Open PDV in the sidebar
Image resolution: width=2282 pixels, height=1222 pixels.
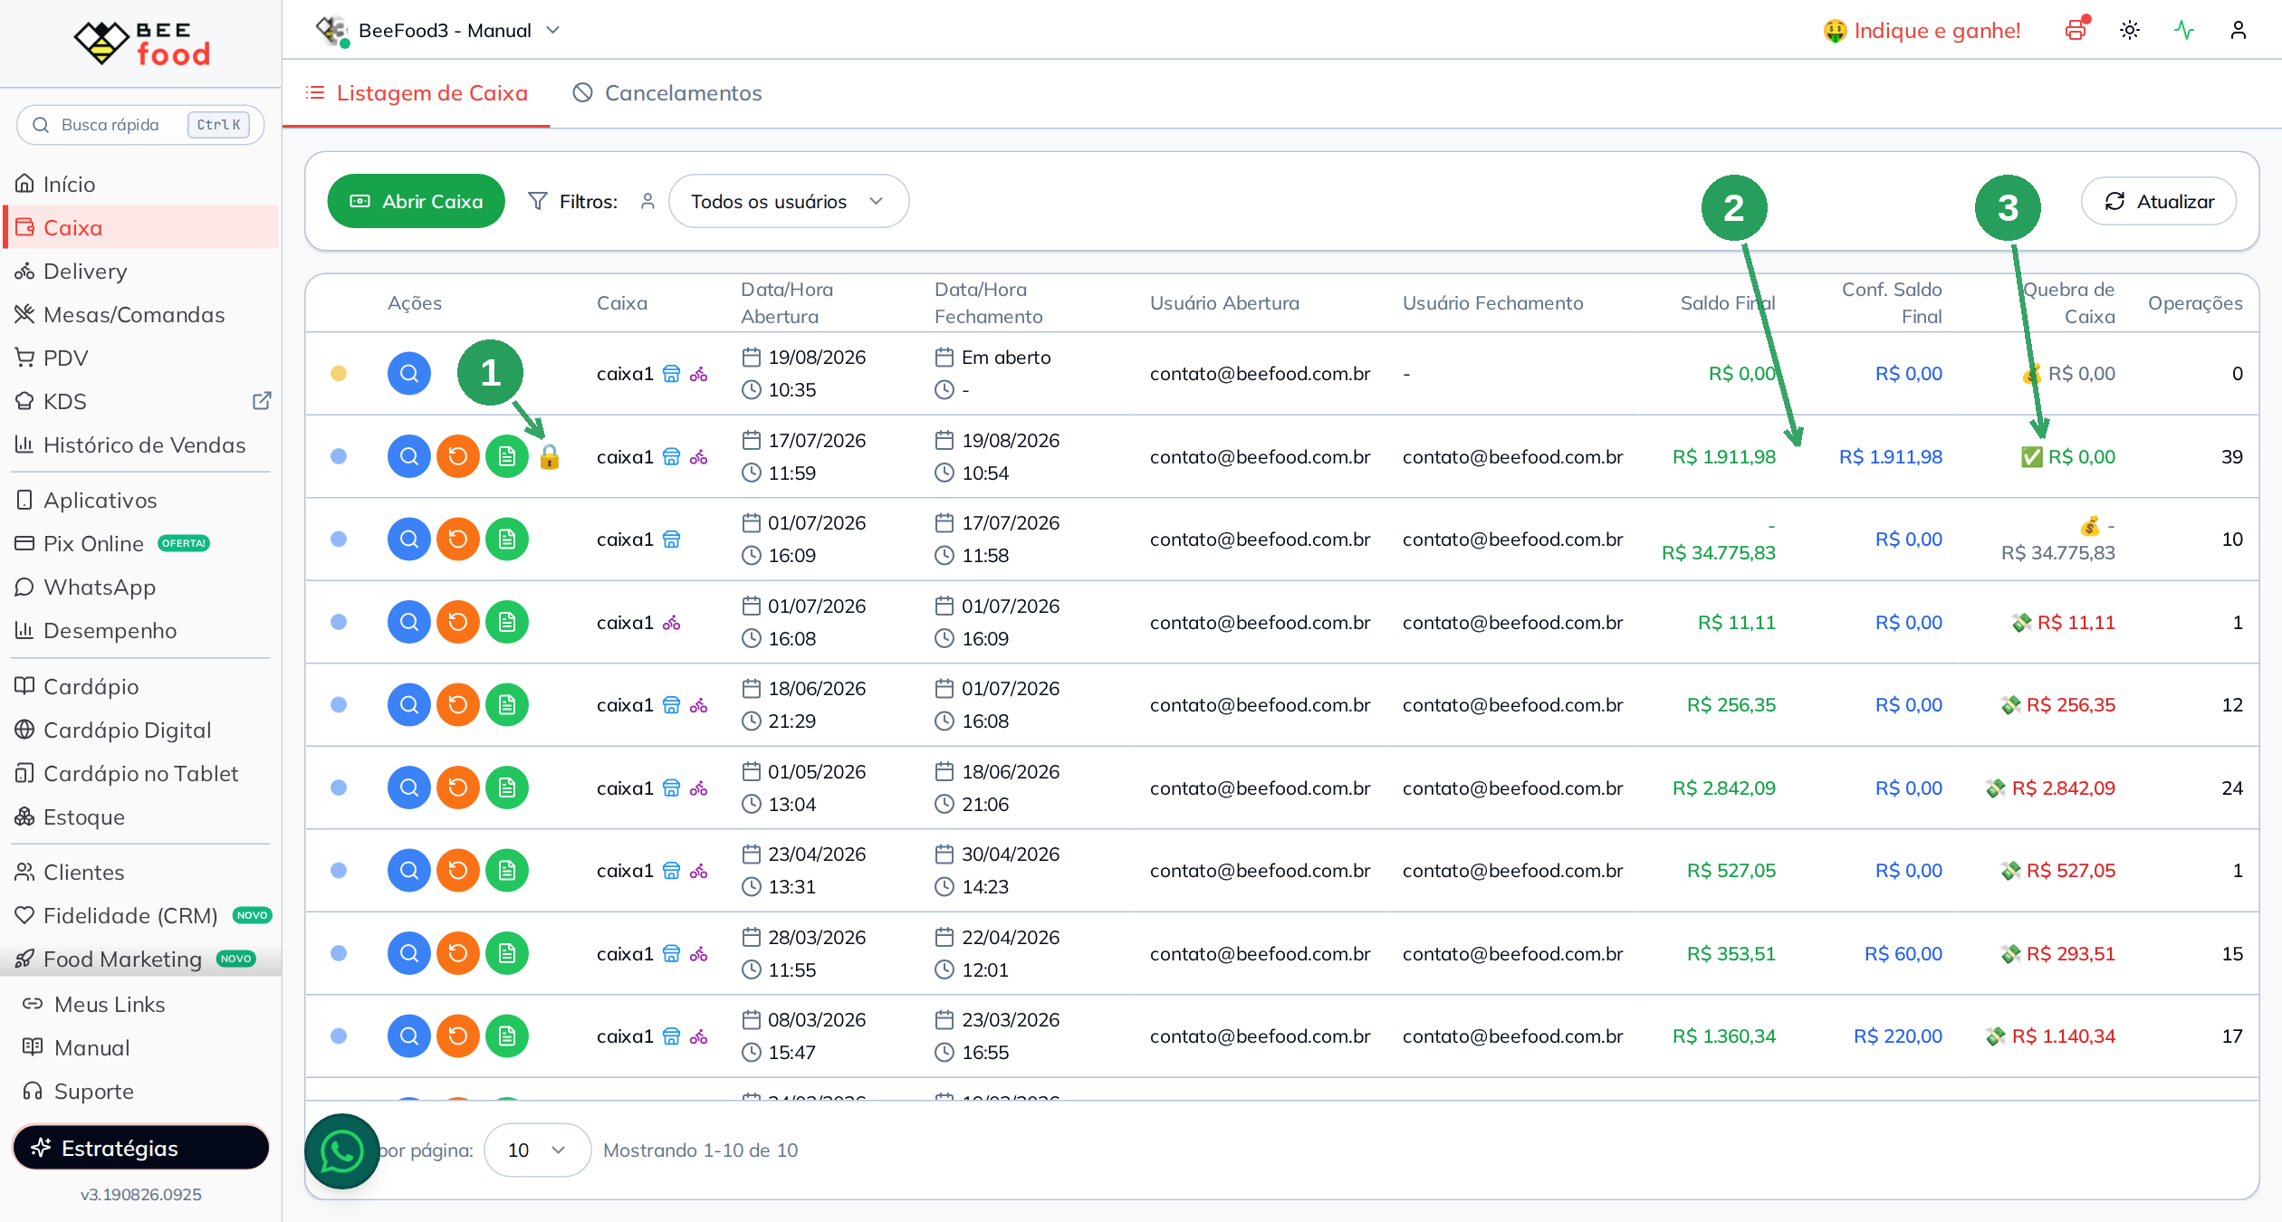tap(140, 358)
